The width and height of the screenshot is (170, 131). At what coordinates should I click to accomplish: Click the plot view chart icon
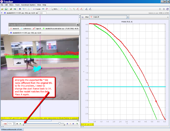tap(83, 17)
